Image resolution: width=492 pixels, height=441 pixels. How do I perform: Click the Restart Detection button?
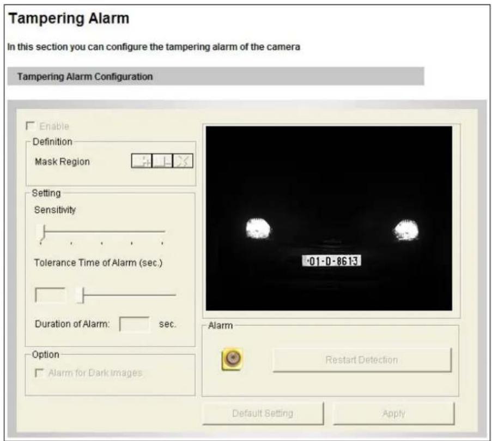click(x=362, y=360)
